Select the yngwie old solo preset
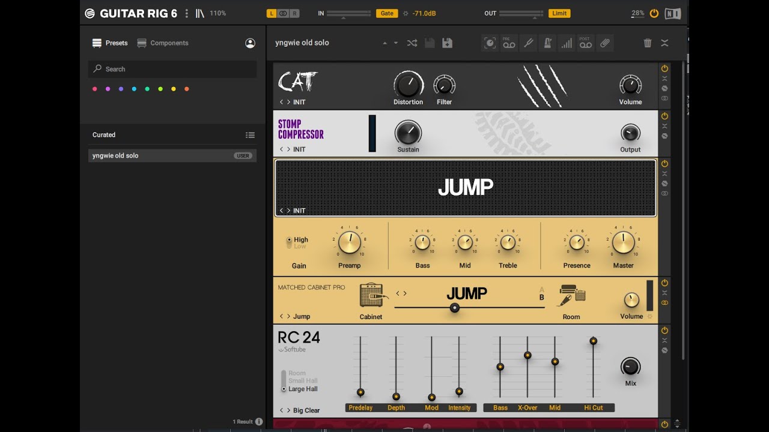Viewport: 769px width, 432px height. click(x=172, y=155)
